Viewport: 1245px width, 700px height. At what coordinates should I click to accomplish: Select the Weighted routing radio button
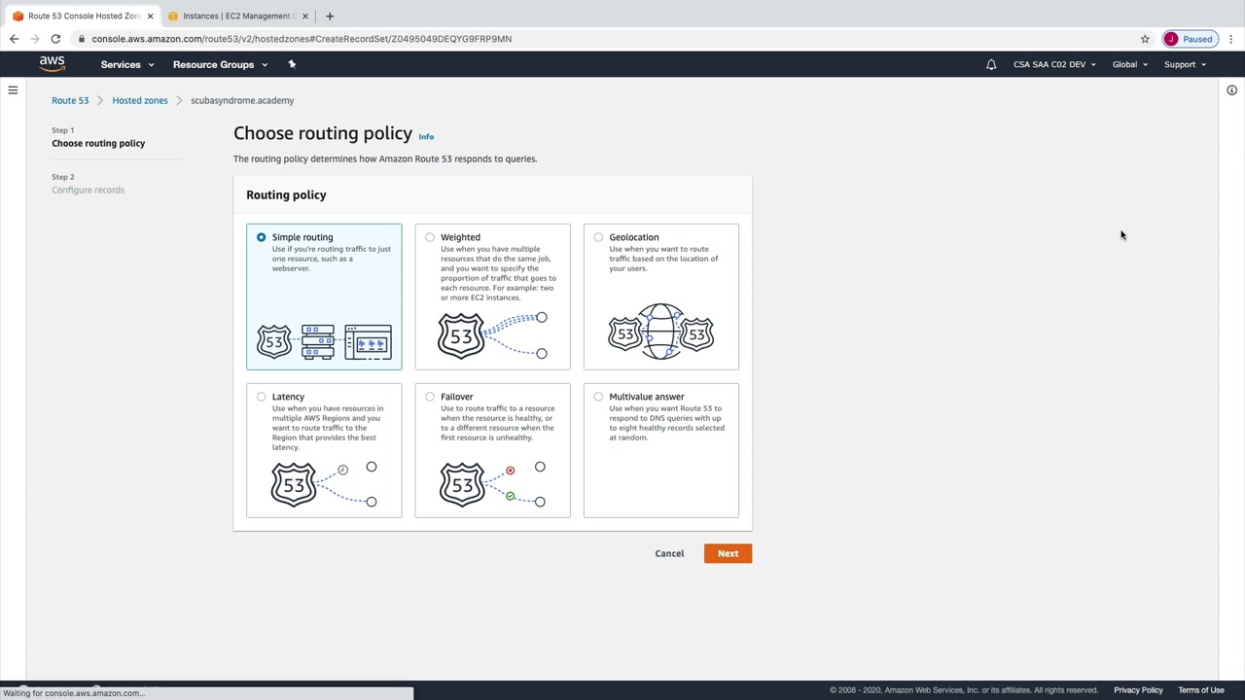coord(430,237)
